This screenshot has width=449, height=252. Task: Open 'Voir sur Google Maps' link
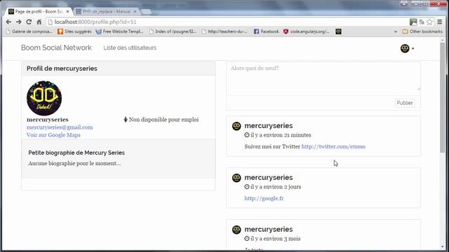(53, 135)
